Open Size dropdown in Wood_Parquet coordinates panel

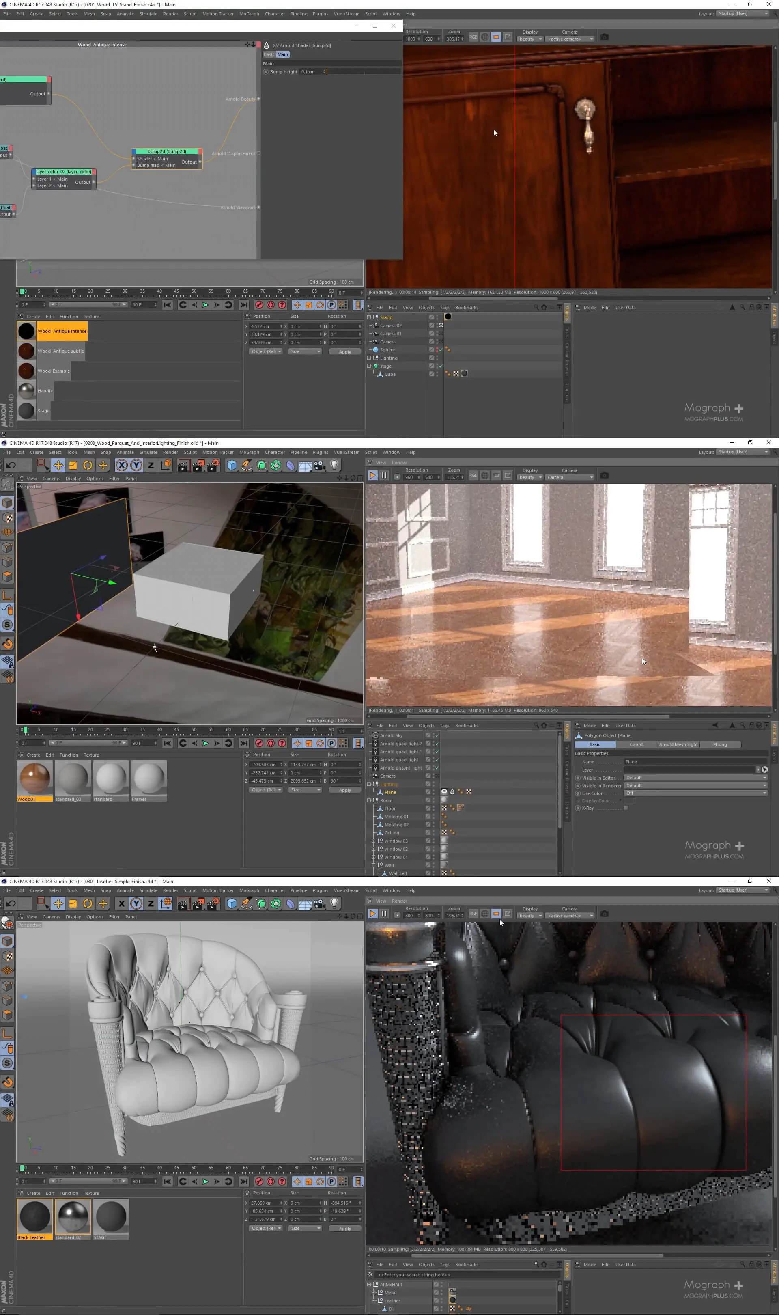(305, 790)
